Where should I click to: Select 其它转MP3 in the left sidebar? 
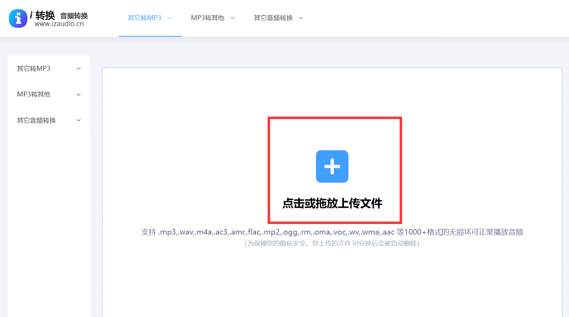(x=34, y=69)
